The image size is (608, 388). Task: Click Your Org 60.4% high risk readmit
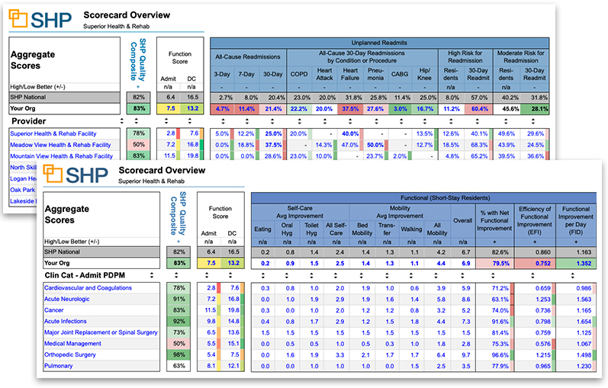click(x=478, y=109)
